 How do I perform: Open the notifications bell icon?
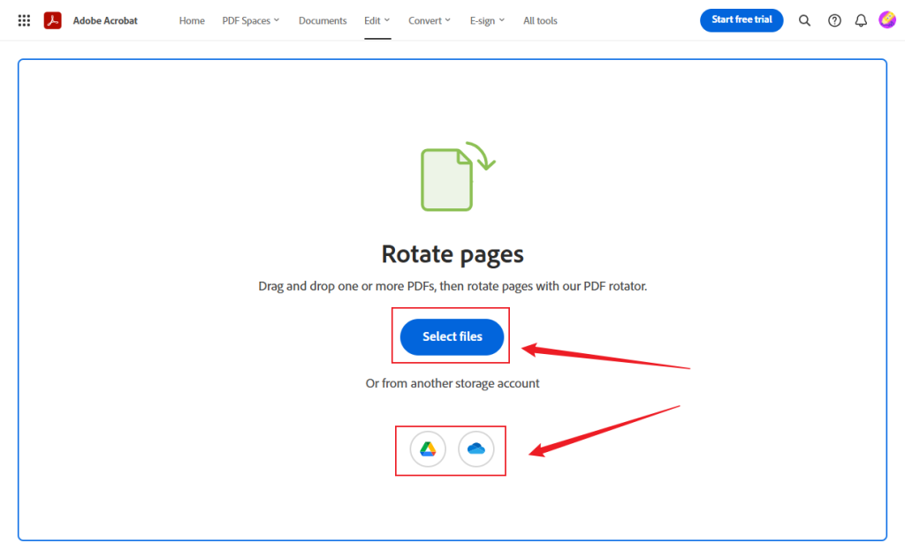tap(861, 21)
